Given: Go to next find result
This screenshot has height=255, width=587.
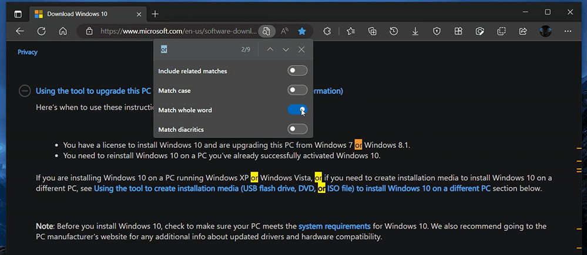Looking at the screenshot, I should [x=286, y=50].
